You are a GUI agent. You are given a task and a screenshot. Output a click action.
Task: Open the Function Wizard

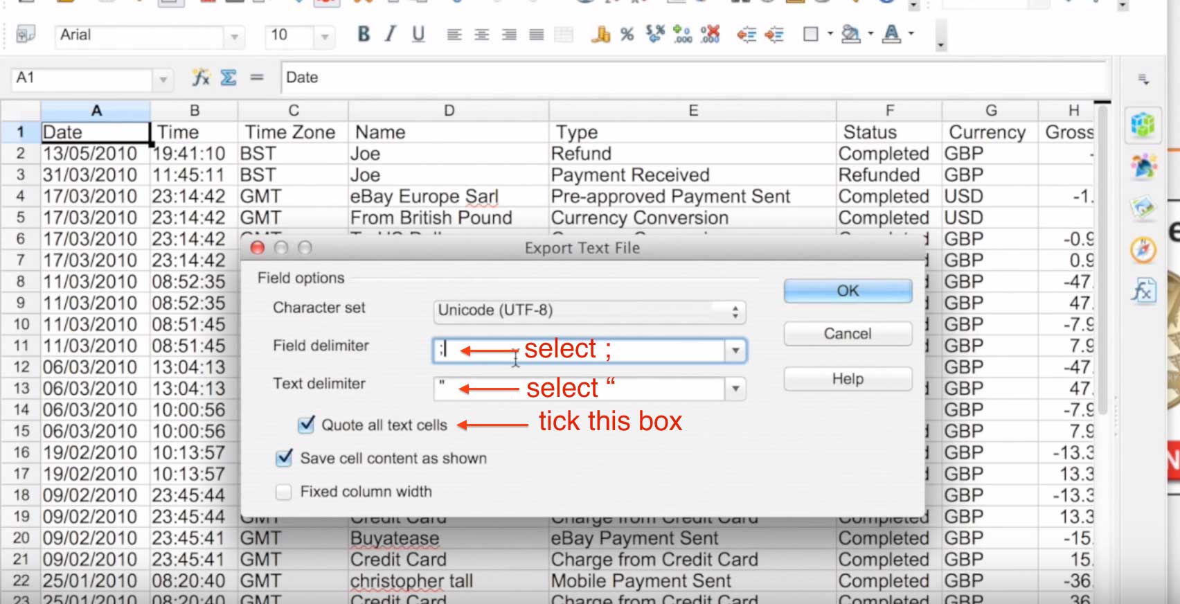201,78
